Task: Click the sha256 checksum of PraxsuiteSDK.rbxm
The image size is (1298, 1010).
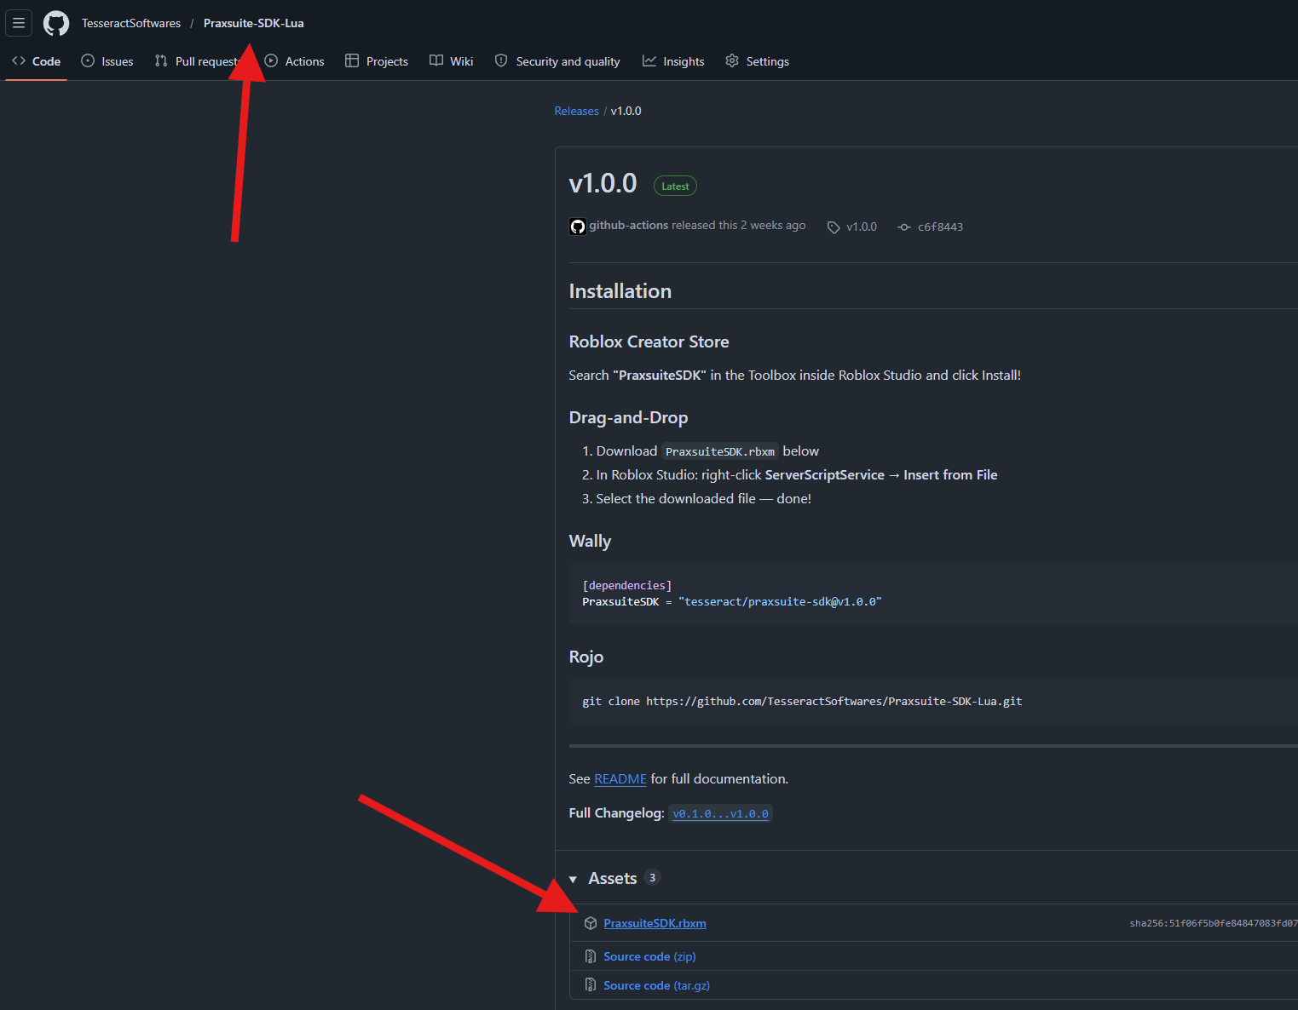Action: click(1214, 923)
